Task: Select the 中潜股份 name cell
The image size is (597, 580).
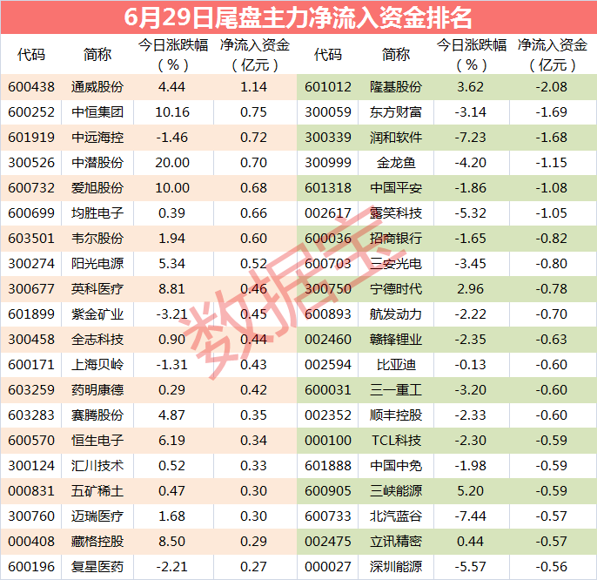Action: 97,163
